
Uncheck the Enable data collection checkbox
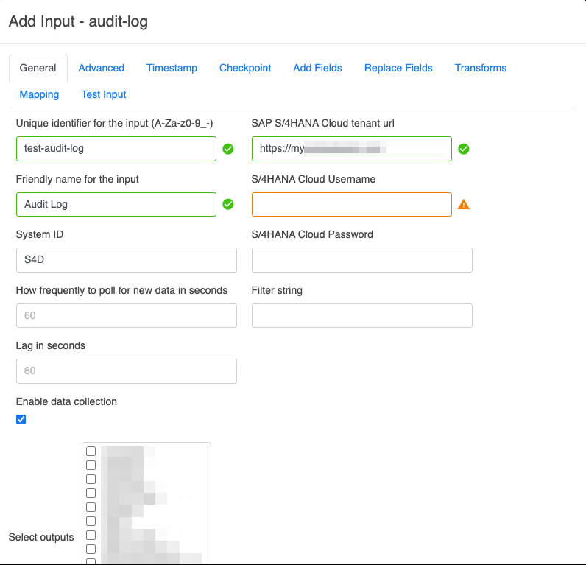click(21, 420)
